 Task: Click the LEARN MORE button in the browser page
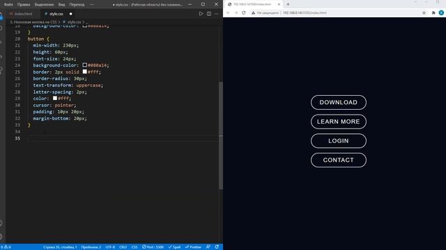pyautogui.click(x=339, y=122)
